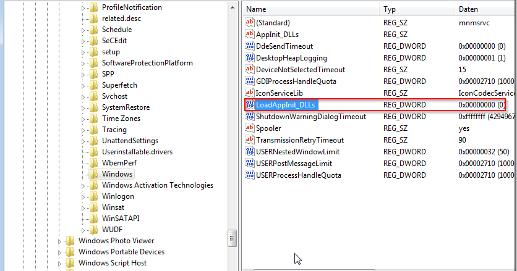Click the Spooler string value icon
Viewport: 517px width, 271px height.
point(250,128)
